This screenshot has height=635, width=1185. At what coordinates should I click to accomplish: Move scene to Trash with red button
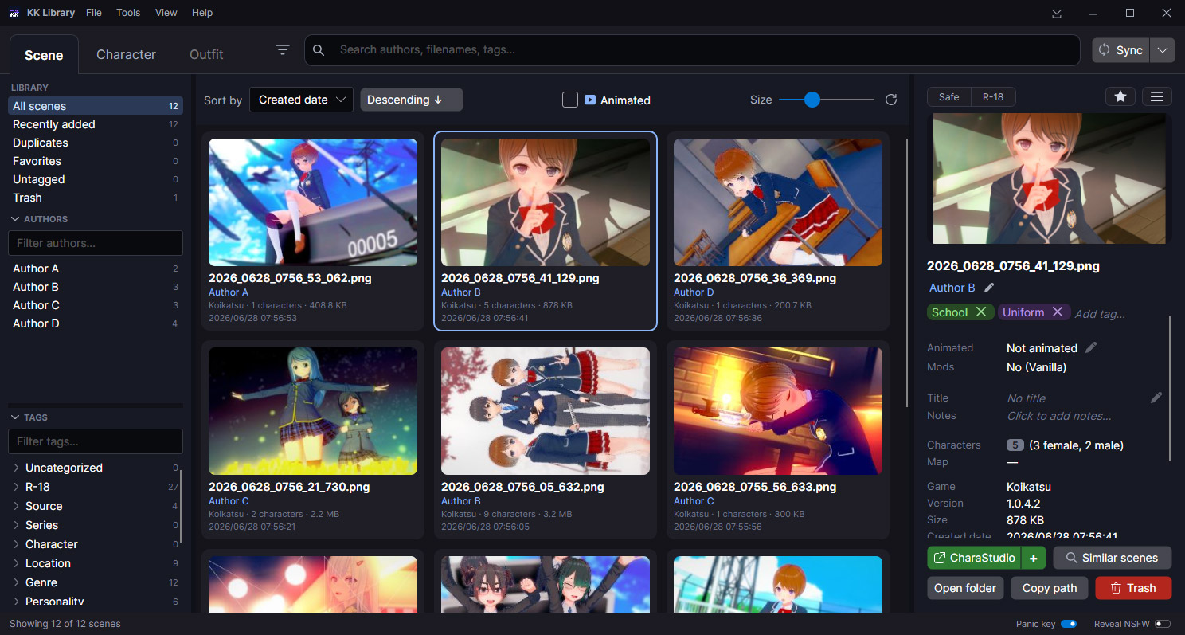click(x=1133, y=588)
